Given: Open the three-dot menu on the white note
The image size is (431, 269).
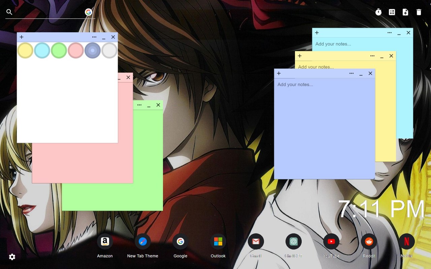Looking at the screenshot, I should coord(94,37).
